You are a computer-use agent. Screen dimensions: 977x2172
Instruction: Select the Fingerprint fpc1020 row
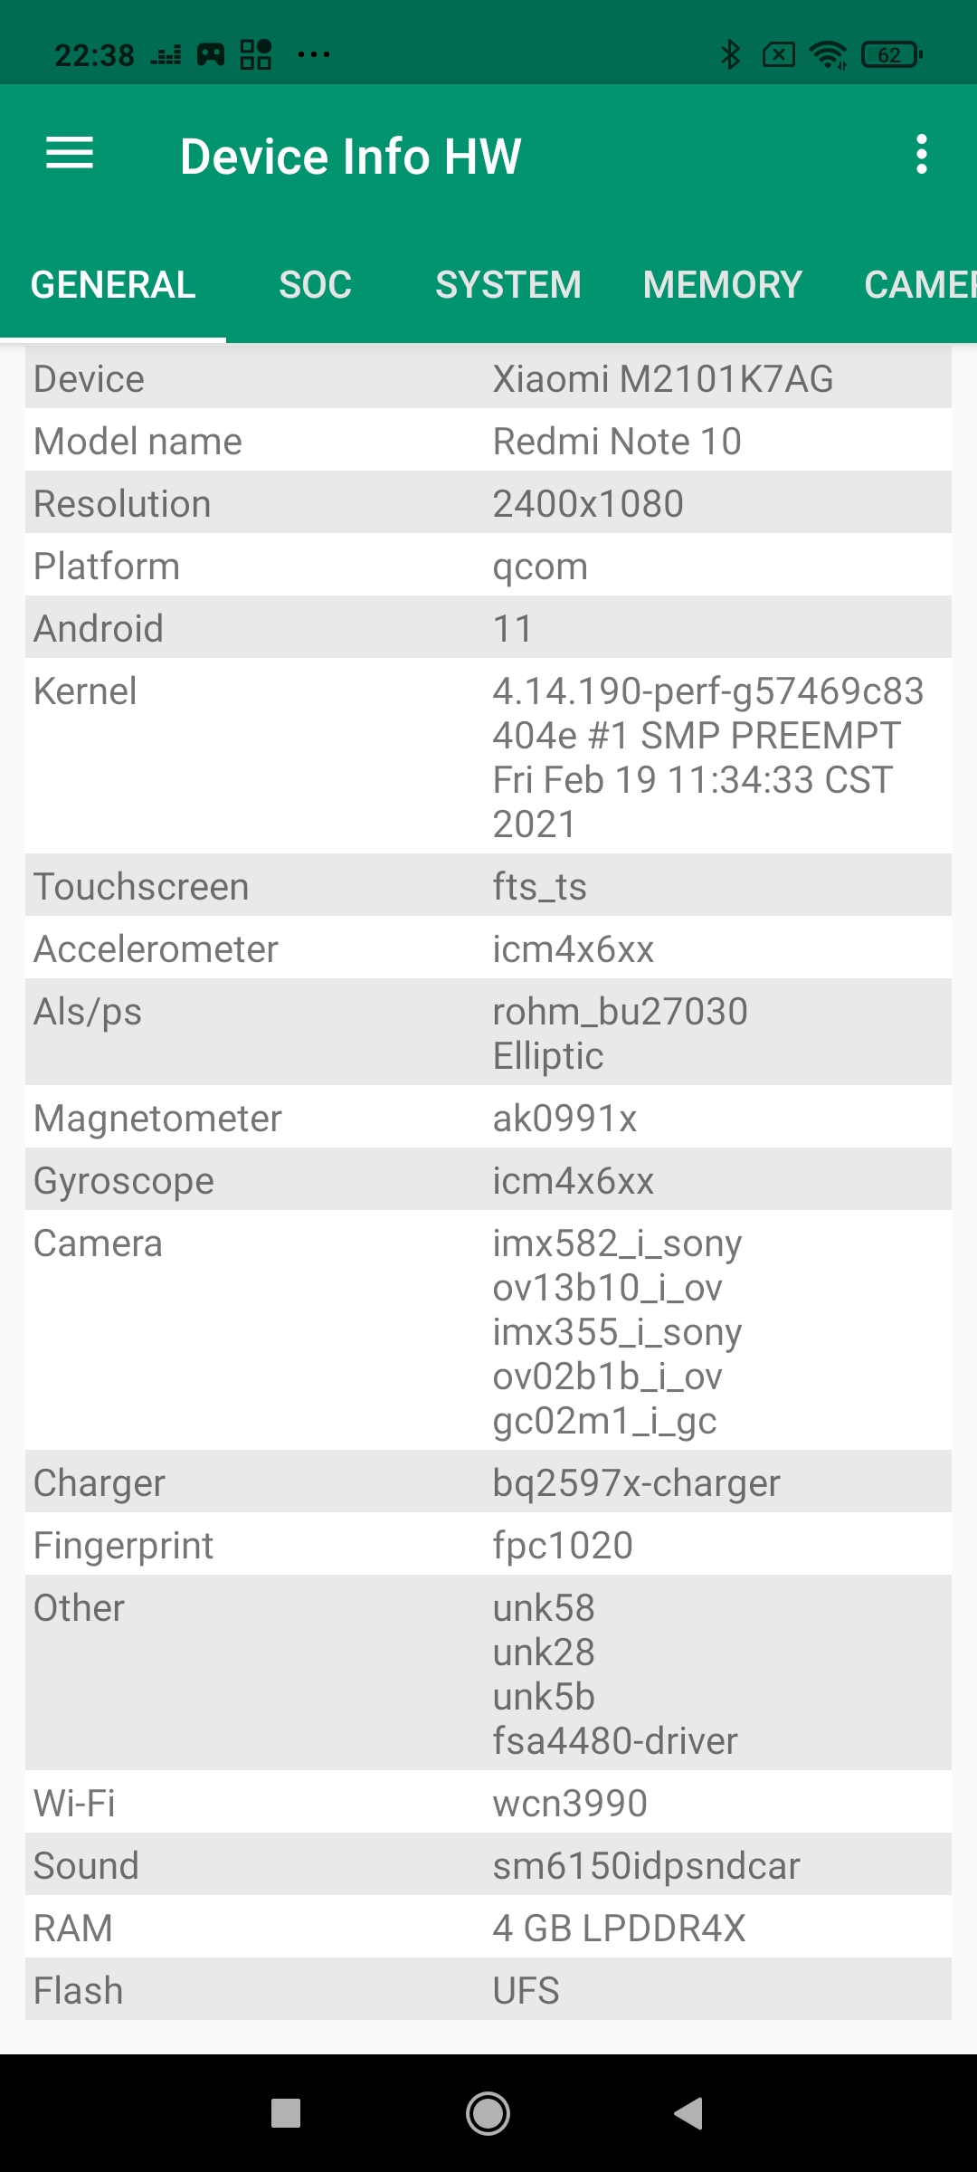click(488, 1546)
